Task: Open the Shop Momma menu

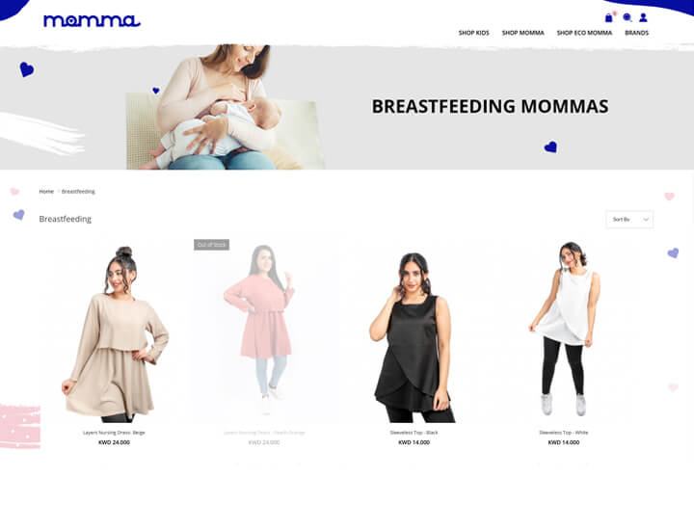Action: (x=522, y=33)
